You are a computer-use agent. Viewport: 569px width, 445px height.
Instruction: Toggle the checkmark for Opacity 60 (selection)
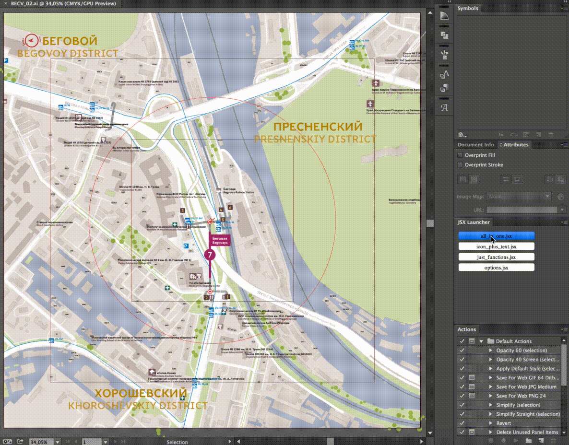(x=462, y=351)
